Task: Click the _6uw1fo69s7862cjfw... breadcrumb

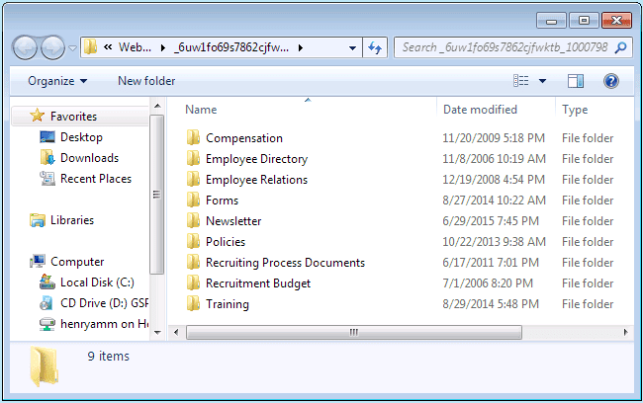Action: [231, 47]
